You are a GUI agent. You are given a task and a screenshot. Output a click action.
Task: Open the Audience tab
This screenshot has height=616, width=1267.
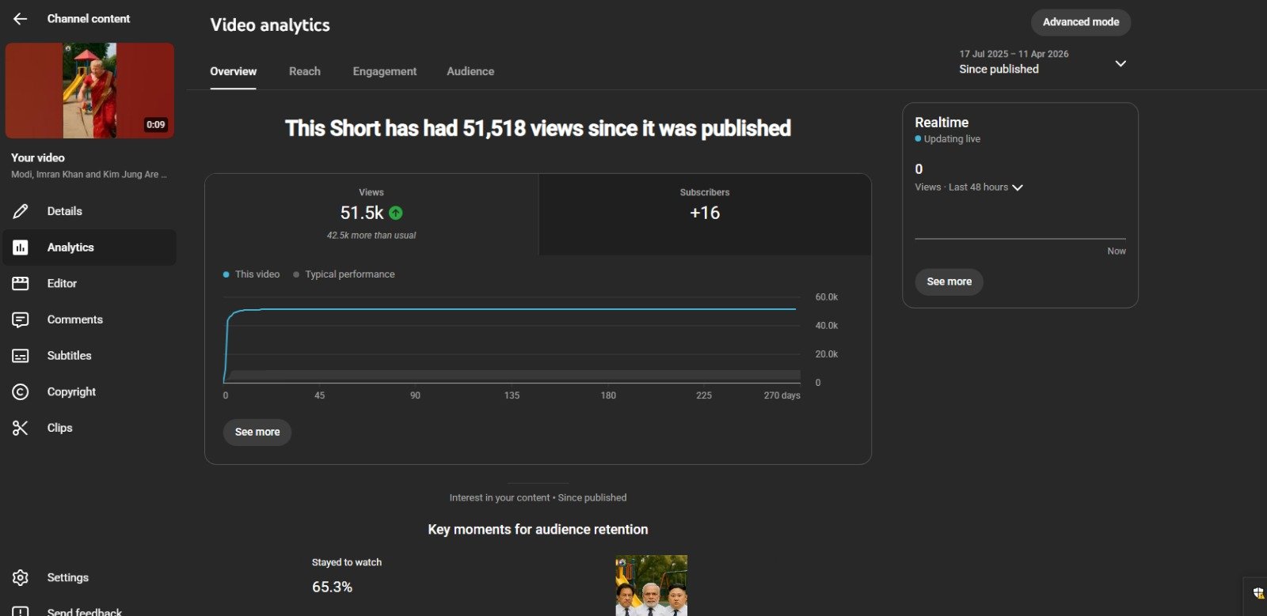coord(470,71)
